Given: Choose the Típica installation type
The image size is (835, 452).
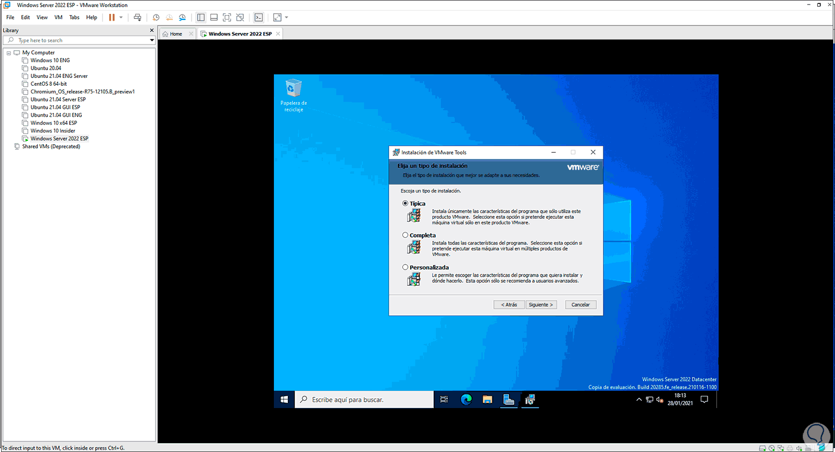Looking at the screenshot, I should [405, 203].
